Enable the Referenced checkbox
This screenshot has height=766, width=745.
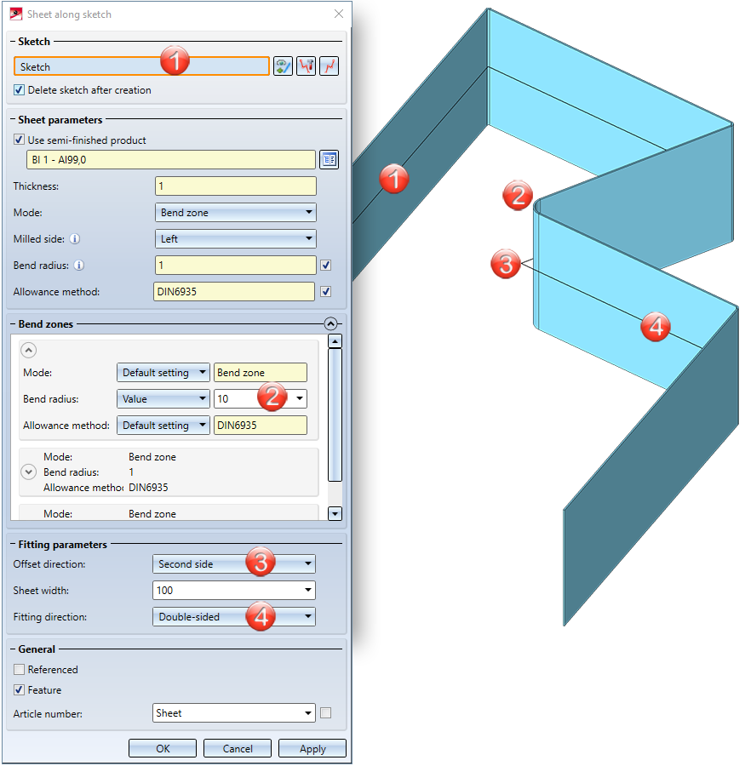(x=19, y=669)
